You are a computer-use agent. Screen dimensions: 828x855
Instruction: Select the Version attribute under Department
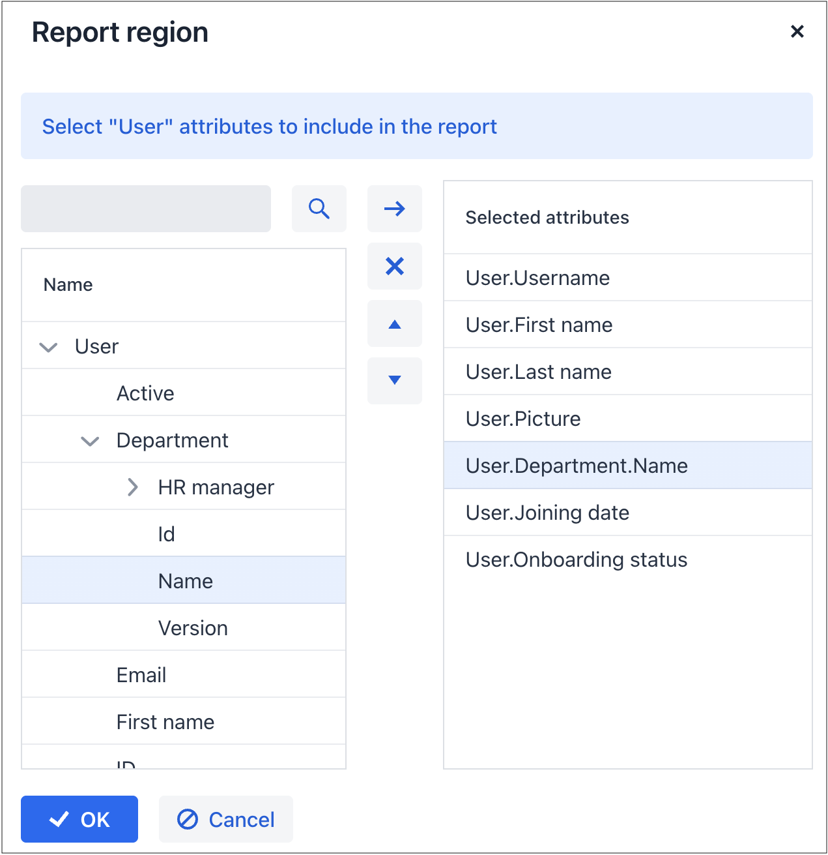[x=193, y=628]
